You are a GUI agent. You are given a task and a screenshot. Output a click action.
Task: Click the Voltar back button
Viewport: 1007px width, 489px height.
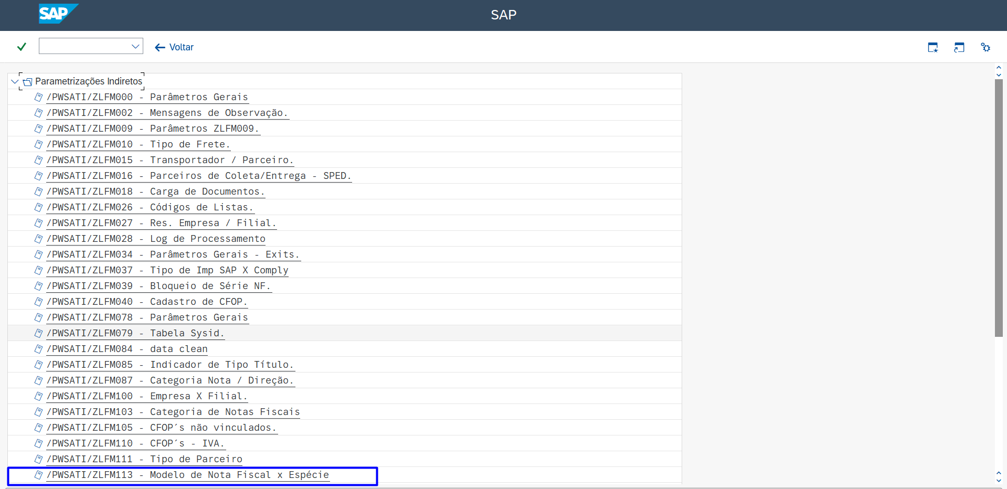[174, 47]
